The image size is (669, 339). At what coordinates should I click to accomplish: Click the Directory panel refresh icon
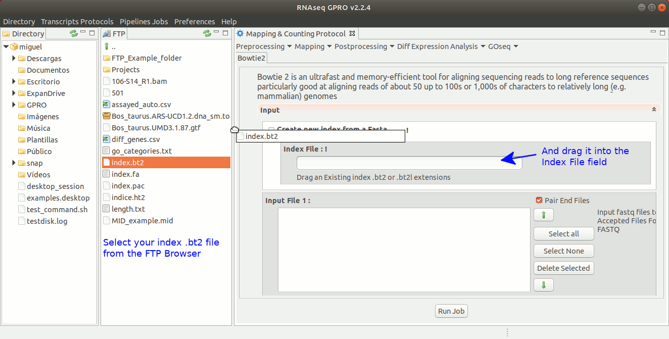pos(74,33)
